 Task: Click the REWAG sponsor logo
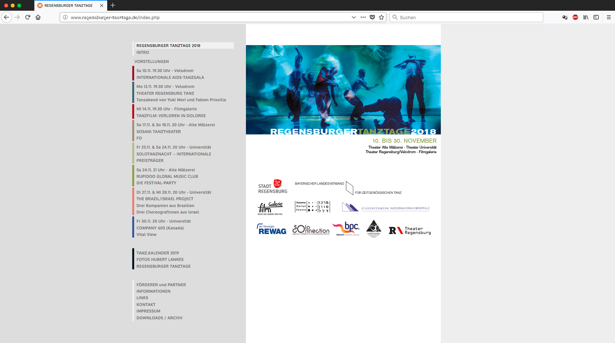[x=272, y=229]
